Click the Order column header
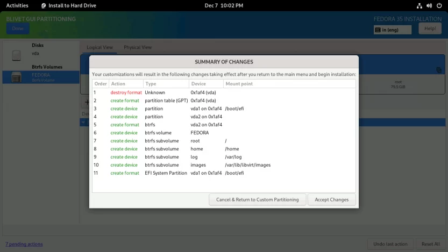The image size is (448, 252). click(x=101, y=84)
